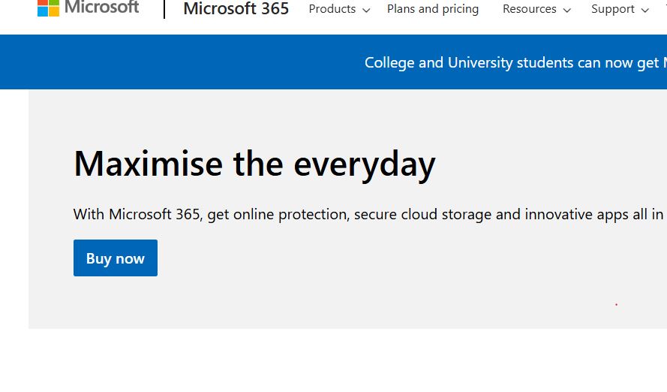The width and height of the screenshot is (667, 392).
Task: Click the white blank area below hero
Action: 330,360
